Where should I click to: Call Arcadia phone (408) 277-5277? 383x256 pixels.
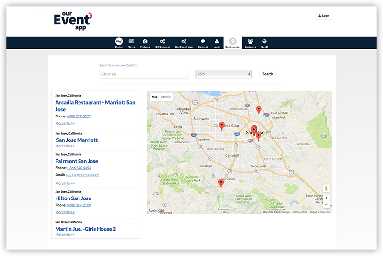click(x=79, y=116)
